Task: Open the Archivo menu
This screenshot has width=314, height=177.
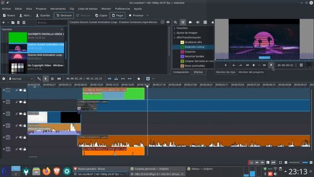Action: tap(6, 9)
